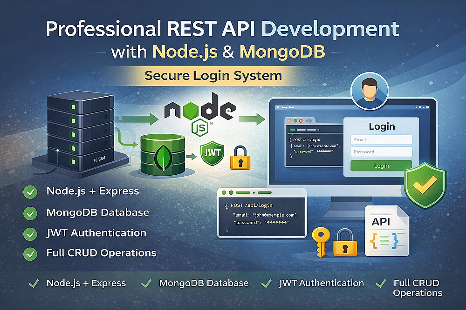The width and height of the screenshot is (466, 310).
Task: Click the gold key icon
Action: click(321, 242)
